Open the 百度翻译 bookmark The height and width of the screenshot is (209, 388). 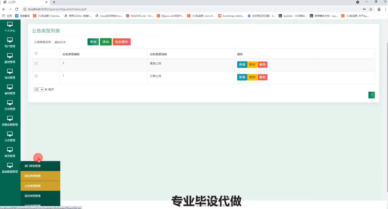(22, 16)
